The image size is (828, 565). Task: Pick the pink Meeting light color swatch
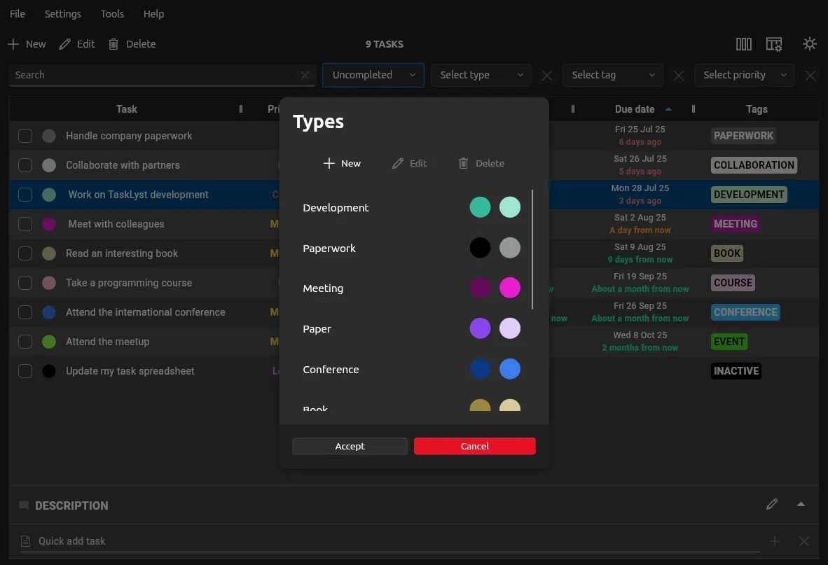[510, 288]
